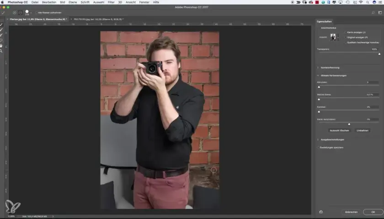This screenshot has height=219, width=384.
Task: Select the Quick Selection tool in left toolbar
Action: pos(1,25)
